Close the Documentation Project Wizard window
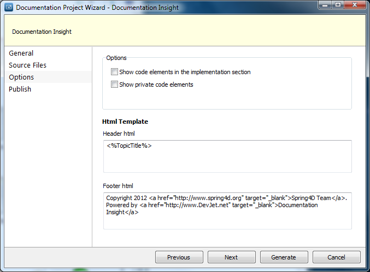The width and height of the screenshot is (370, 272). (355, 5)
